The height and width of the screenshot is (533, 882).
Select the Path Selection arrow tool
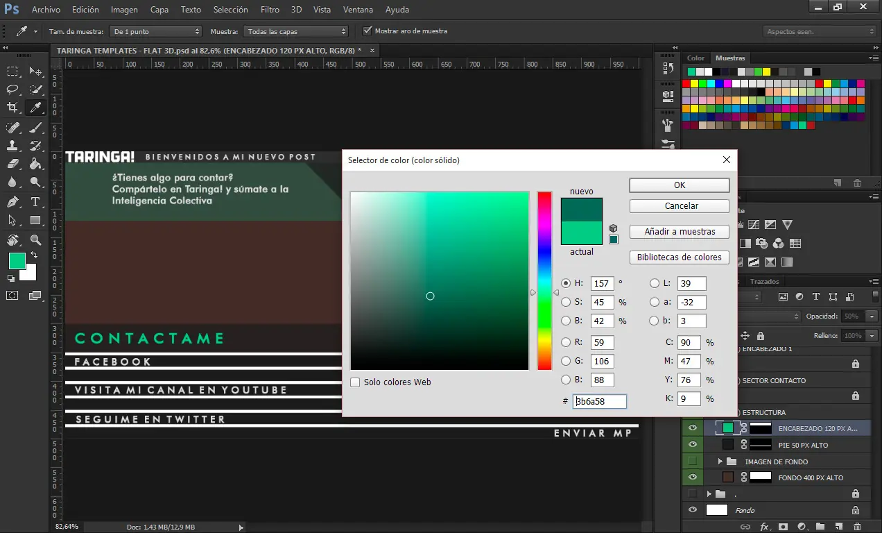(12, 220)
